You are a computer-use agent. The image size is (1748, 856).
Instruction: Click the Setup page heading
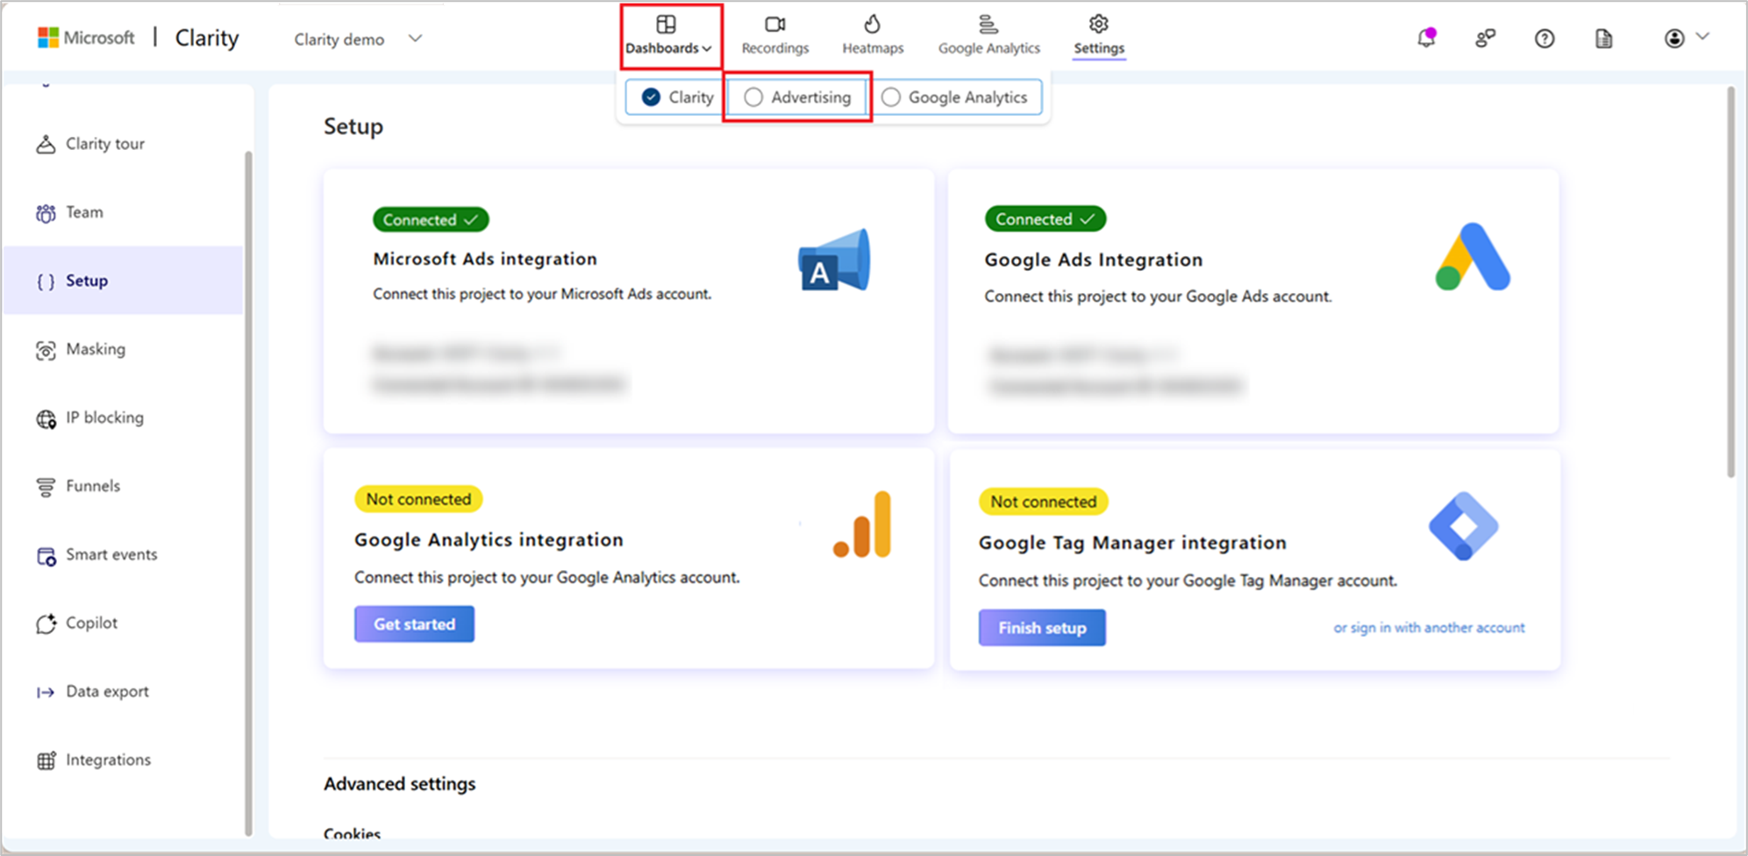click(x=353, y=126)
